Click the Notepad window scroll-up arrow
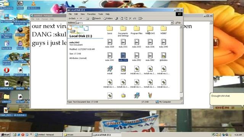The width and height of the screenshot is (244, 137). [211, 23]
